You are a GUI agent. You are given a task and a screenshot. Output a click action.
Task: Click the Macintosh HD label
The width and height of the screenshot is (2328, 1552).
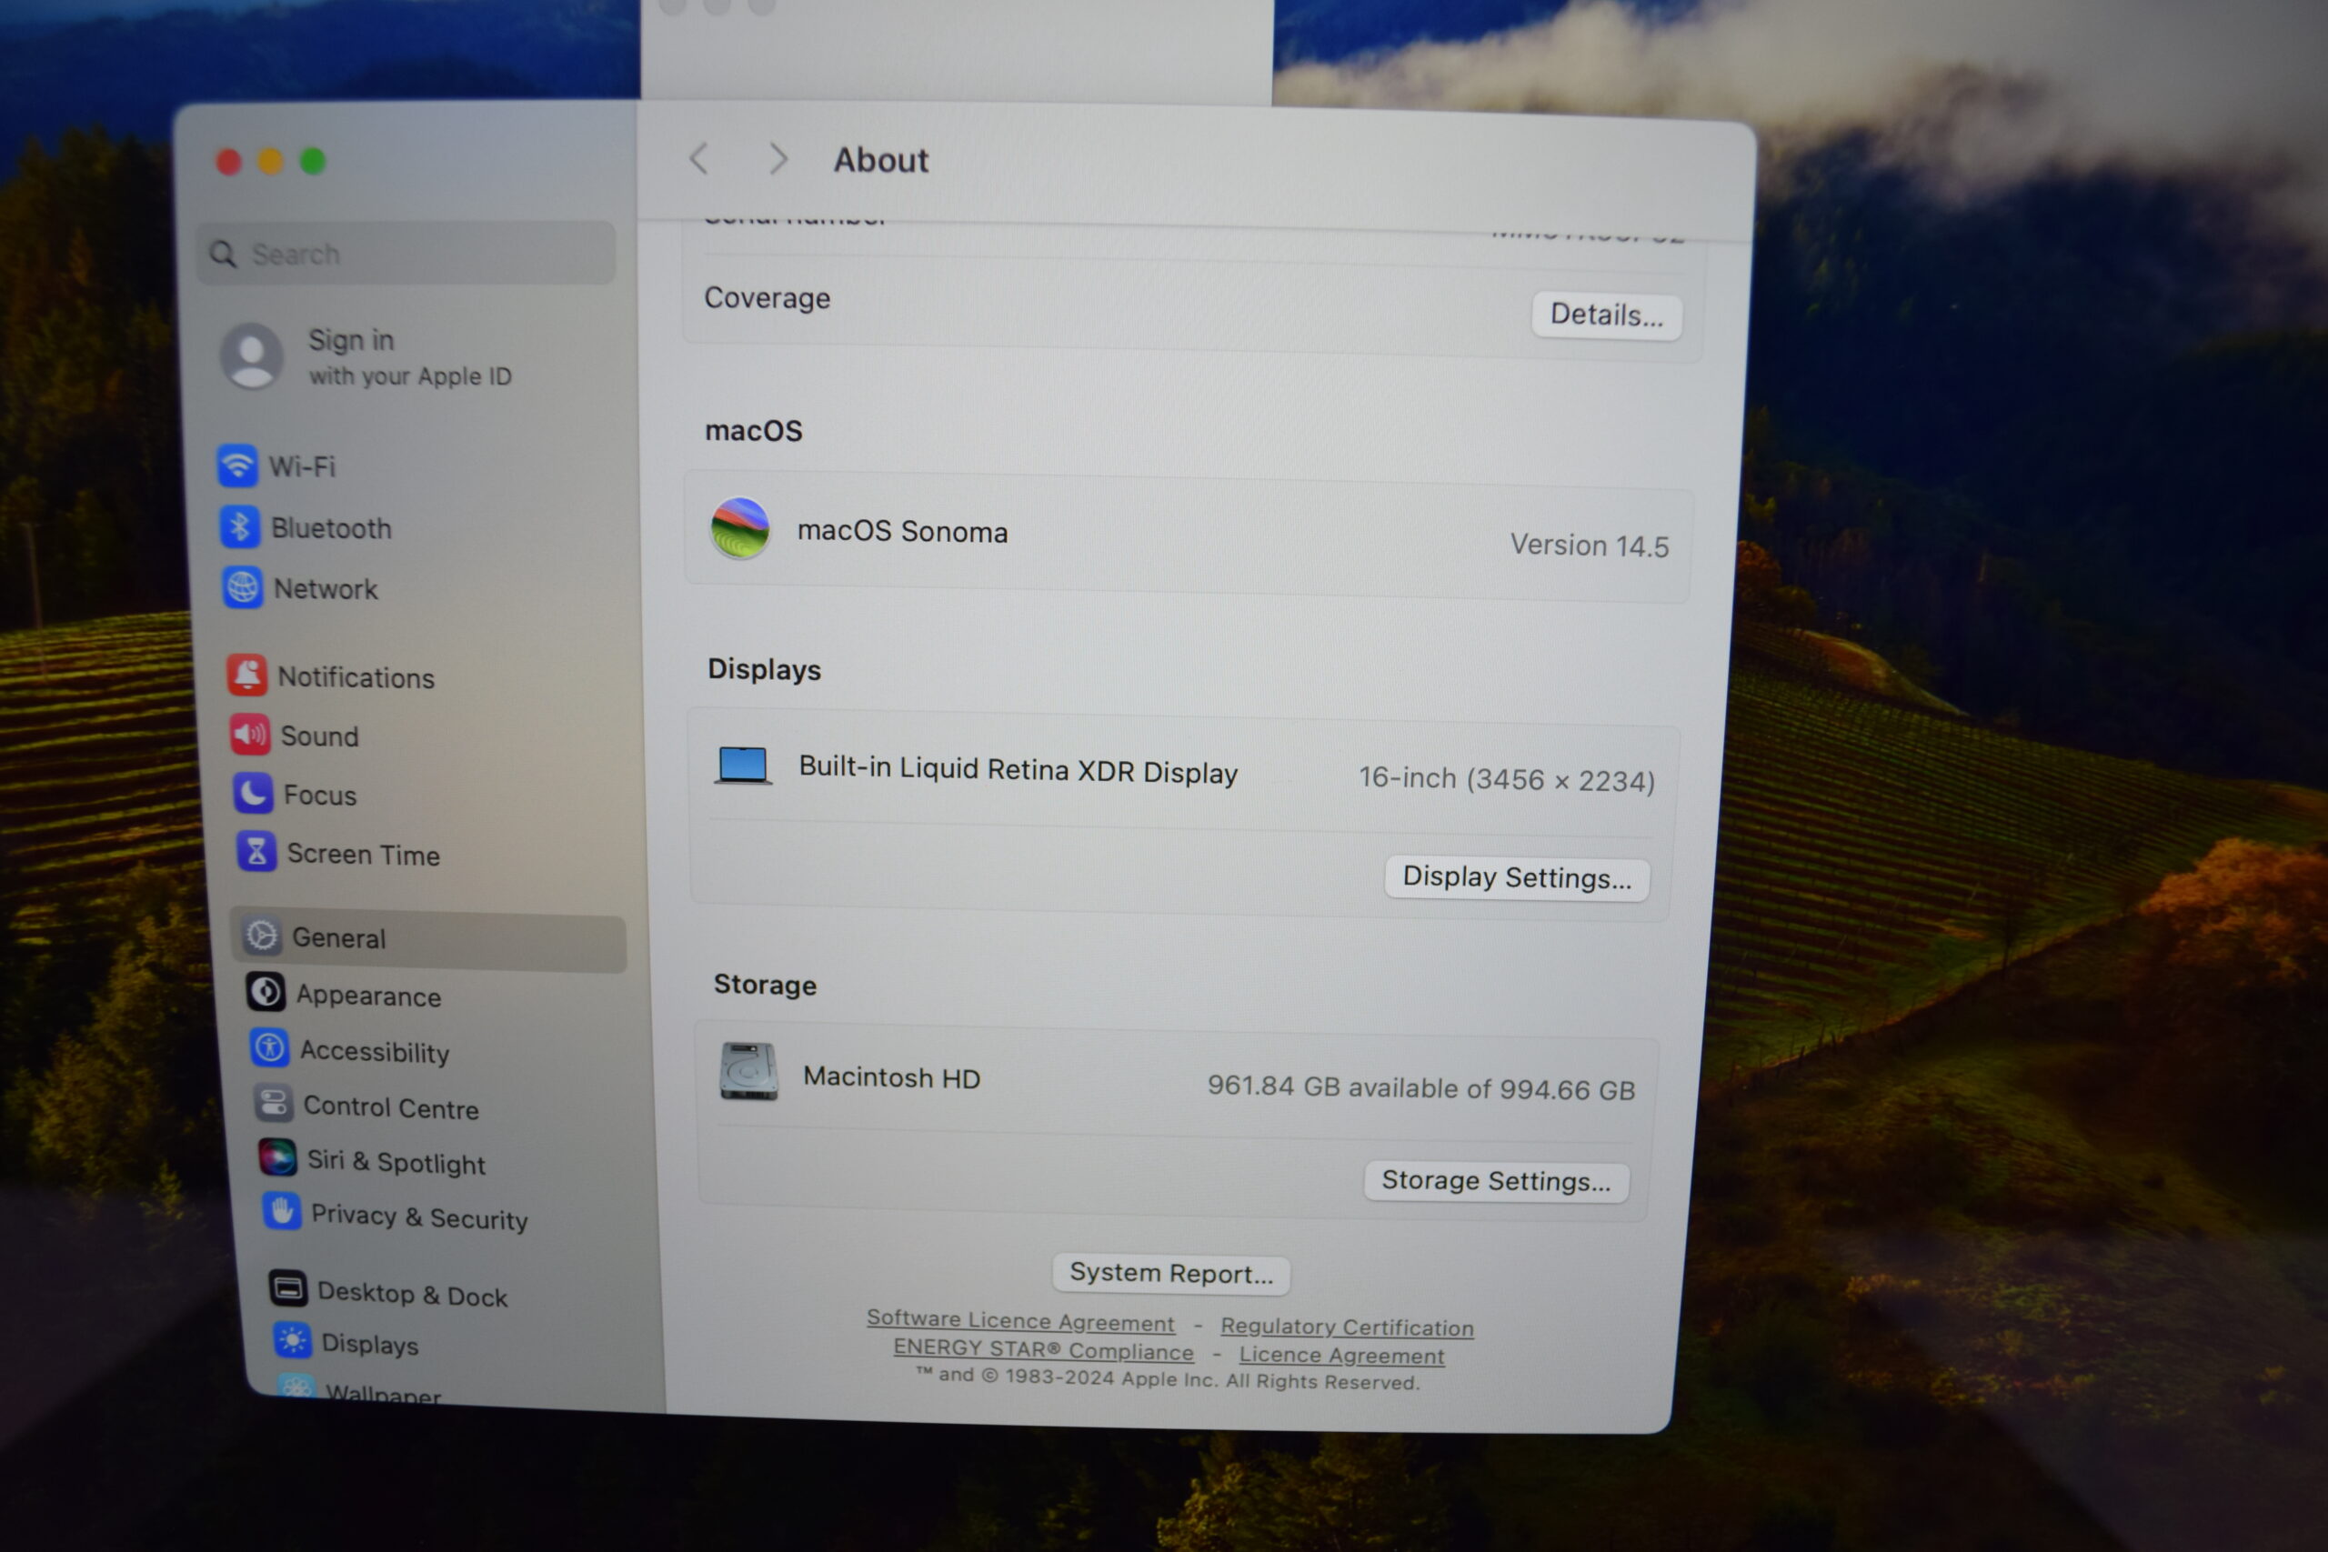point(892,1078)
